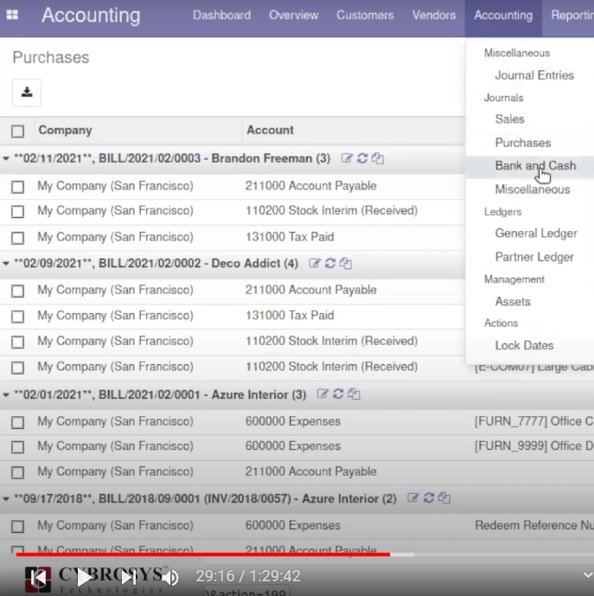594x596 pixels.
Task: Open Lock Dates under Actions
Action: click(x=524, y=345)
